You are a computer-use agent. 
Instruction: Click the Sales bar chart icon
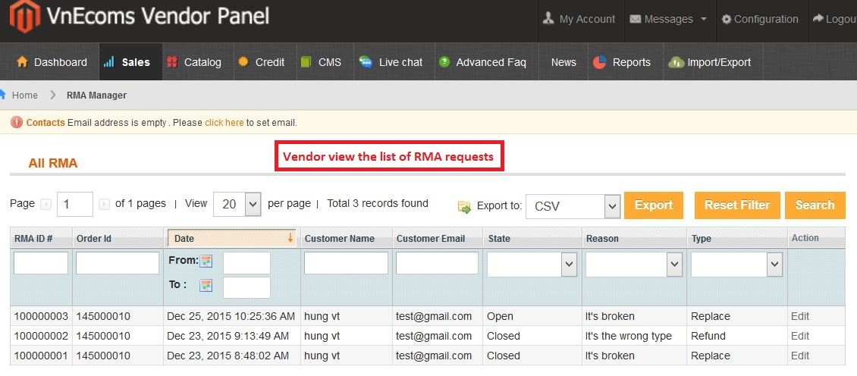tap(108, 61)
